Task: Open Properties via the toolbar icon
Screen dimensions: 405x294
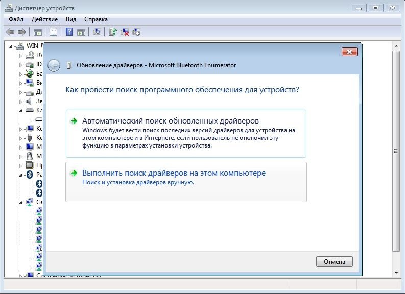Action: (x=53, y=32)
